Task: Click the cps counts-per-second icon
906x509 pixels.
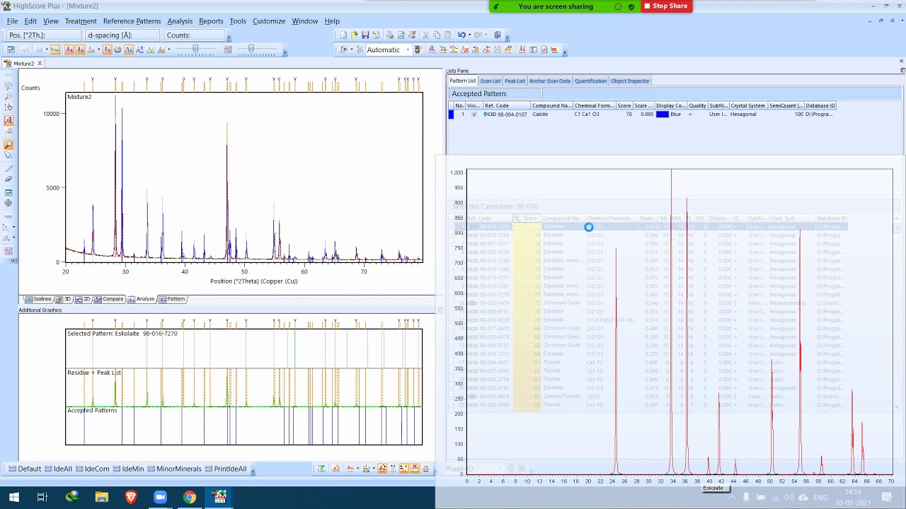Action: (x=8, y=217)
